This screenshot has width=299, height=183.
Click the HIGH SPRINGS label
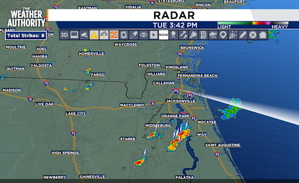click(x=65, y=153)
